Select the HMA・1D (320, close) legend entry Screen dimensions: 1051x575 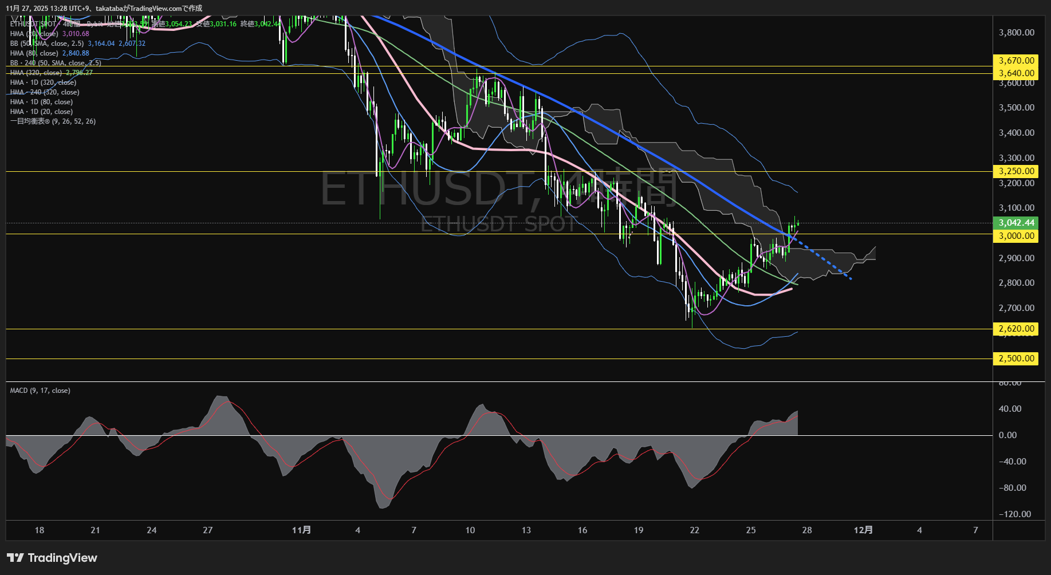point(43,82)
